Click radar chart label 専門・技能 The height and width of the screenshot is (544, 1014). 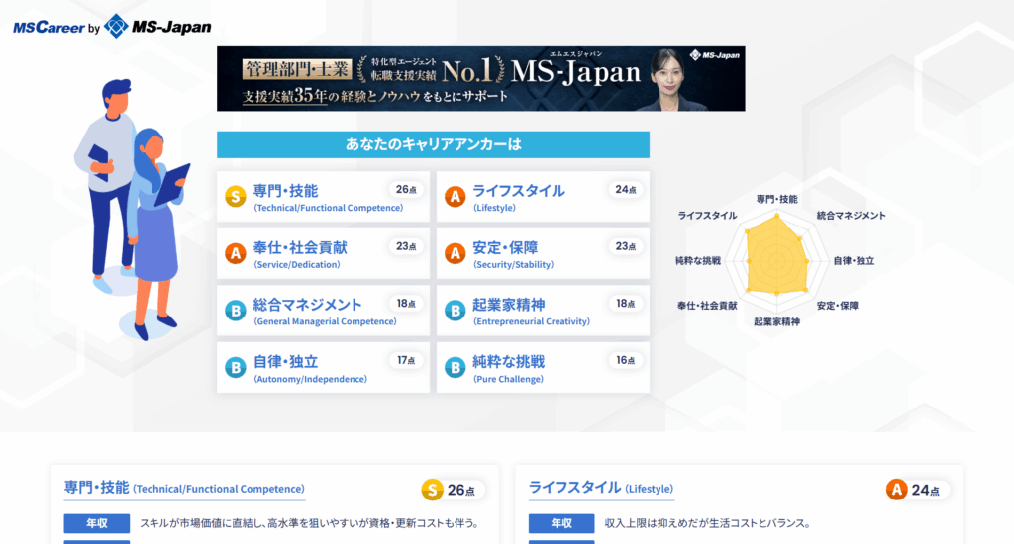tap(776, 199)
